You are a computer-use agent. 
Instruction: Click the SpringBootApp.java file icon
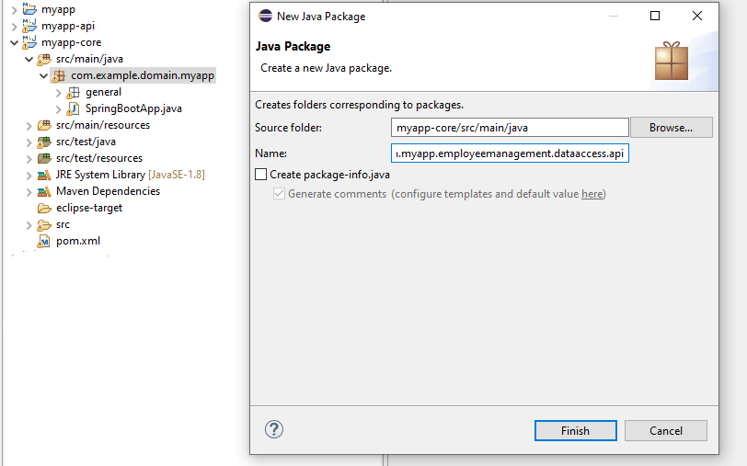tap(74, 108)
